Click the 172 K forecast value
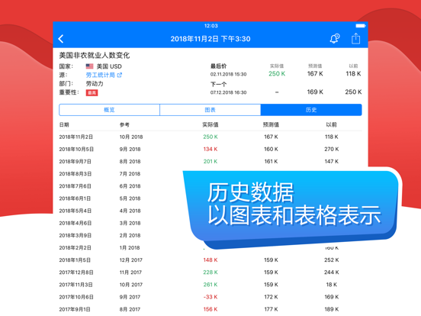This screenshot has height=316, width=421. 271,297
